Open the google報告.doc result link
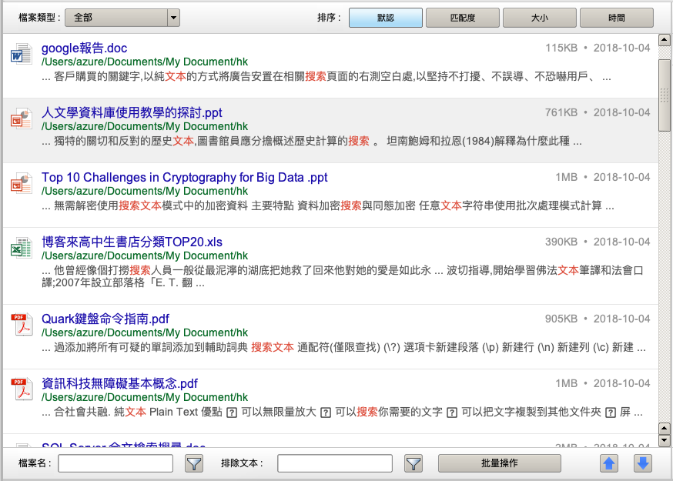Screen dimensions: 673x481 tap(84, 48)
